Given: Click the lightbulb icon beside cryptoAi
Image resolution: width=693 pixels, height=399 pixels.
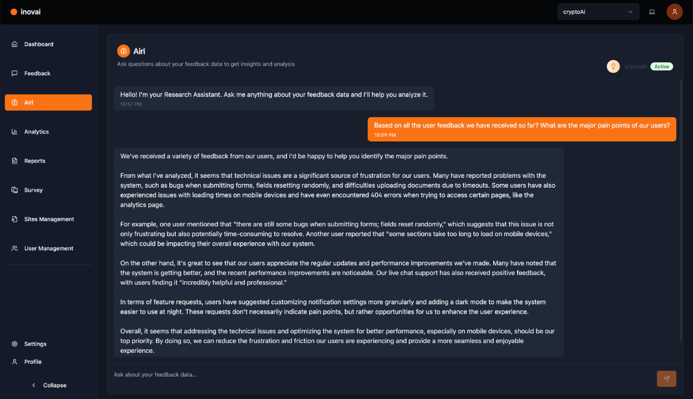Looking at the screenshot, I should [613, 66].
